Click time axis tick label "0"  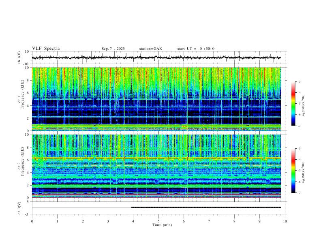coord(32,221)
